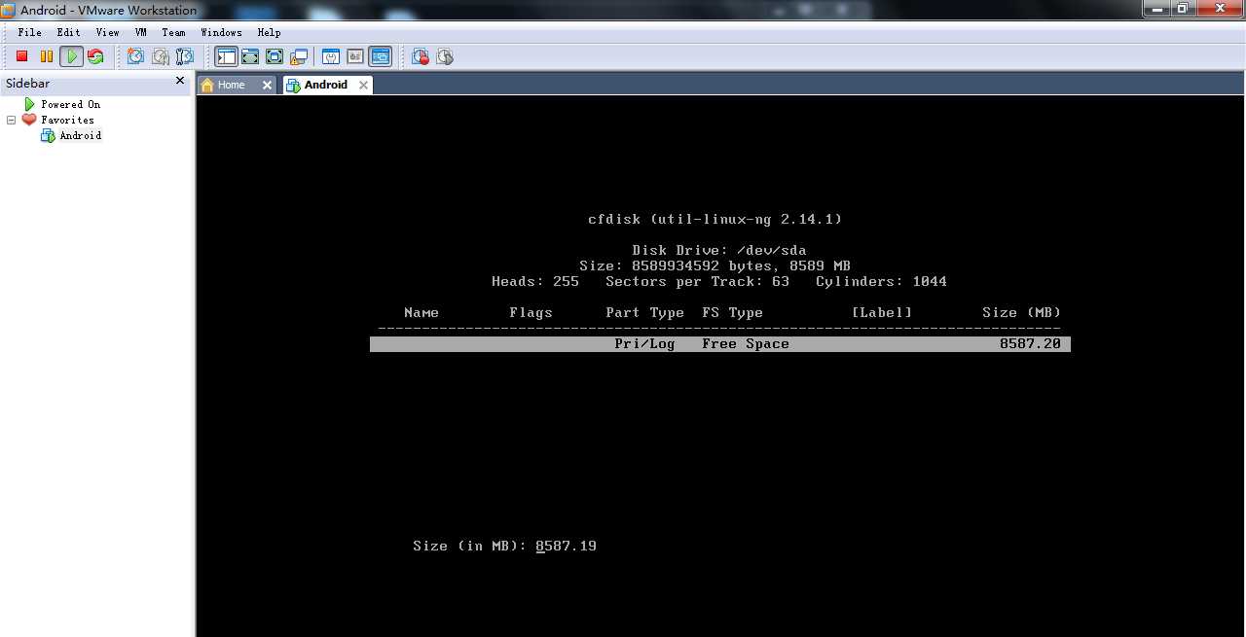Open the Edit menu
The image size is (1246, 637).
coord(68,32)
